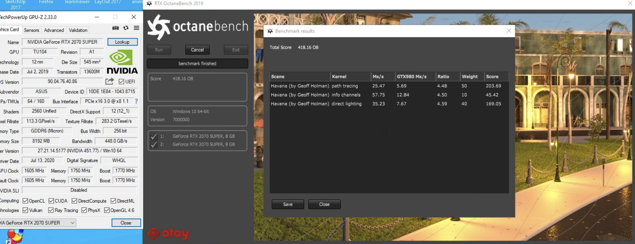
Task: Click the LayOut 2017 desktop shortcut label
Action: 108,2
